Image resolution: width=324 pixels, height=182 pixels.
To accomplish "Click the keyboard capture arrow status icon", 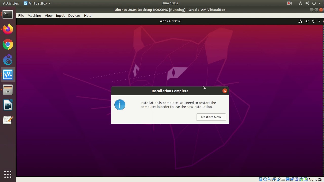I will coord(306,179).
